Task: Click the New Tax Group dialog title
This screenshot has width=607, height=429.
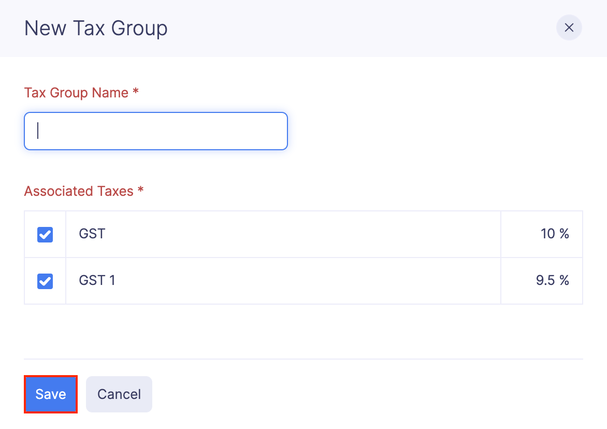Action: point(95,28)
